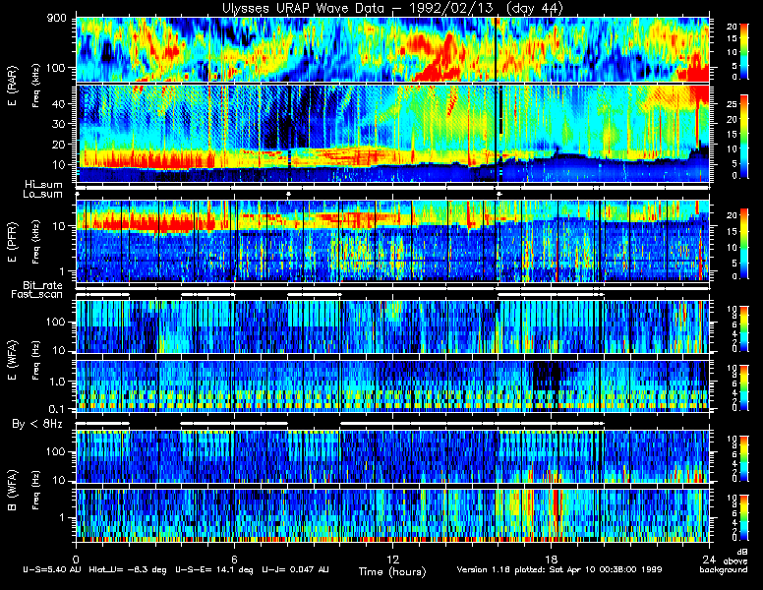Image resolution: width=763 pixels, height=590 pixels.
Task: Click the U-J= 0.047 AU footer value
Action: (x=295, y=569)
